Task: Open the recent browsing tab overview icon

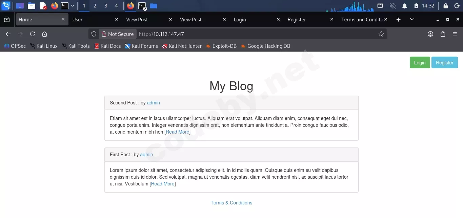Action: click(x=7, y=20)
